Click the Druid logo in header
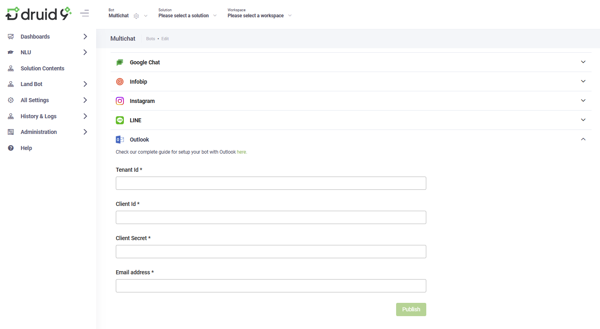The height and width of the screenshot is (329, 600). click(x=39, y=14)
